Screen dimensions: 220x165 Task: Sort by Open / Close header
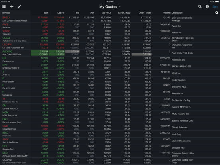tap(145, 13)
